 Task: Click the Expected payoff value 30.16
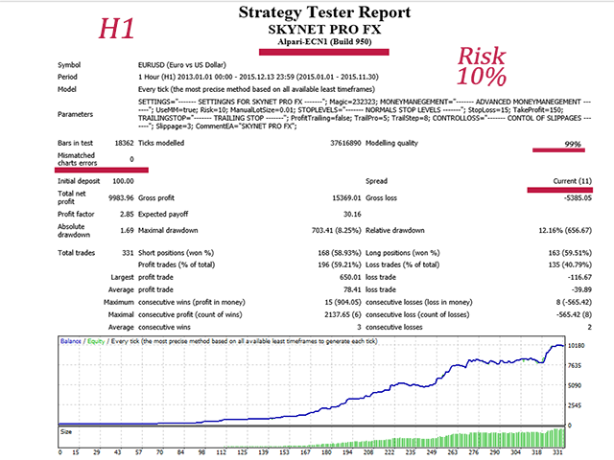(352, 215)
